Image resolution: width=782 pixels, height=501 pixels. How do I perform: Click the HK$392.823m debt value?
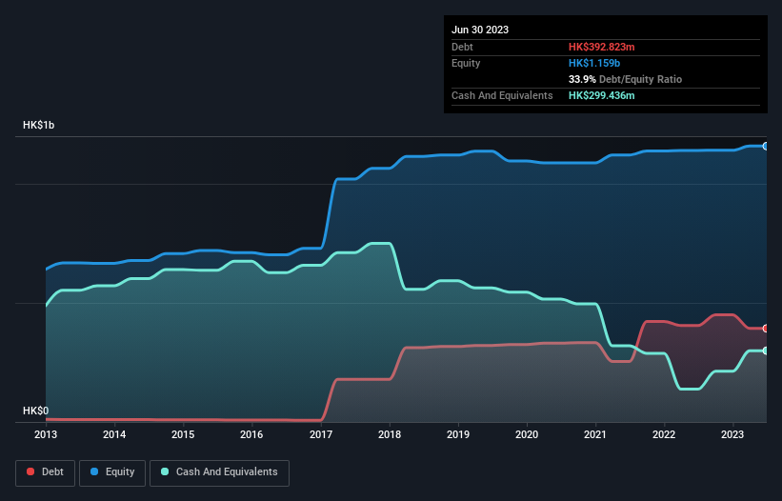point(601,47)
